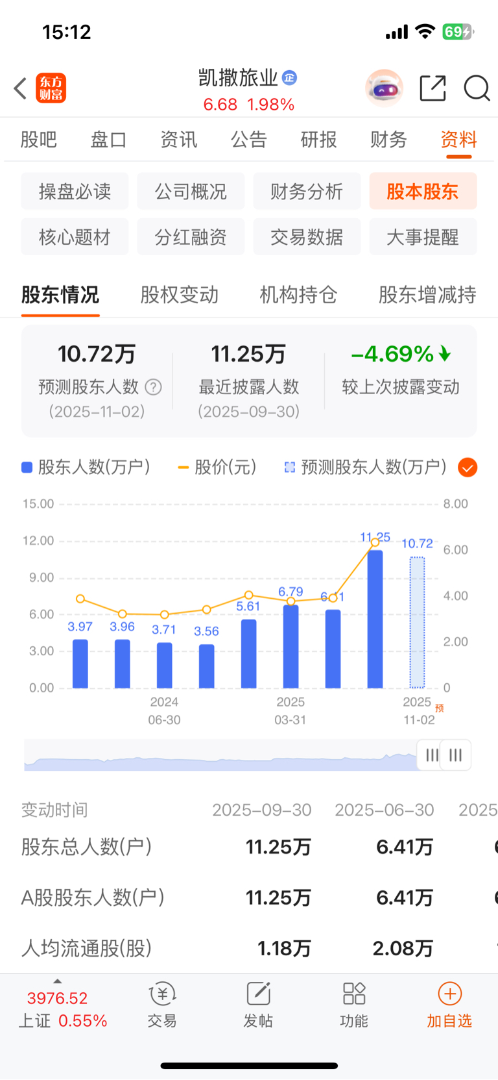Tap 股东总人数(户) row label
Viewport: 498px width, 1080px height.
click(86, 847)
